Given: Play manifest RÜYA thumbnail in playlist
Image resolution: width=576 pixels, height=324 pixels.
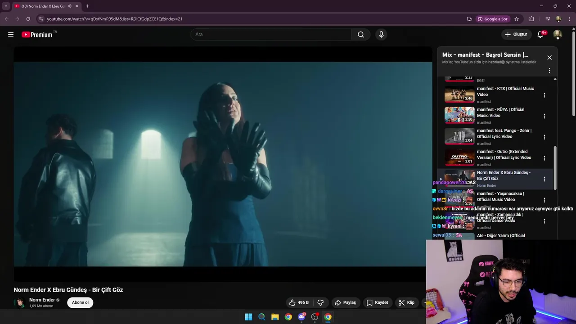Looking at the screenshot, I should (x=459, y=115).
